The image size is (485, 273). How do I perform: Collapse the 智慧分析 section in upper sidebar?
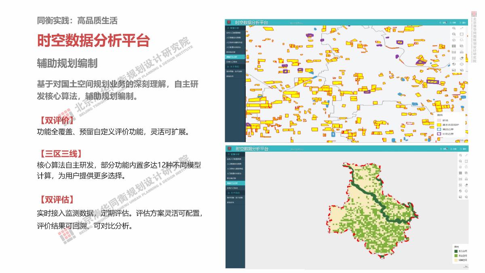[234, 28]
